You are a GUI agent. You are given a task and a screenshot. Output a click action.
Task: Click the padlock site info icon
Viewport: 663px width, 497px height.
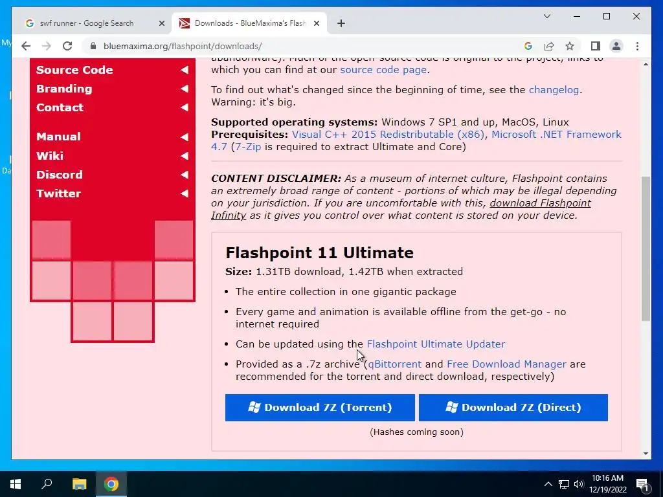pos(93,46)
